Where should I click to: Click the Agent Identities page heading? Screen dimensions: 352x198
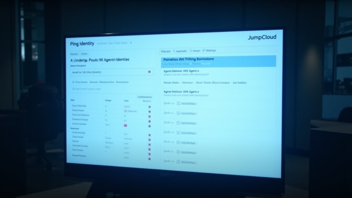100,60
